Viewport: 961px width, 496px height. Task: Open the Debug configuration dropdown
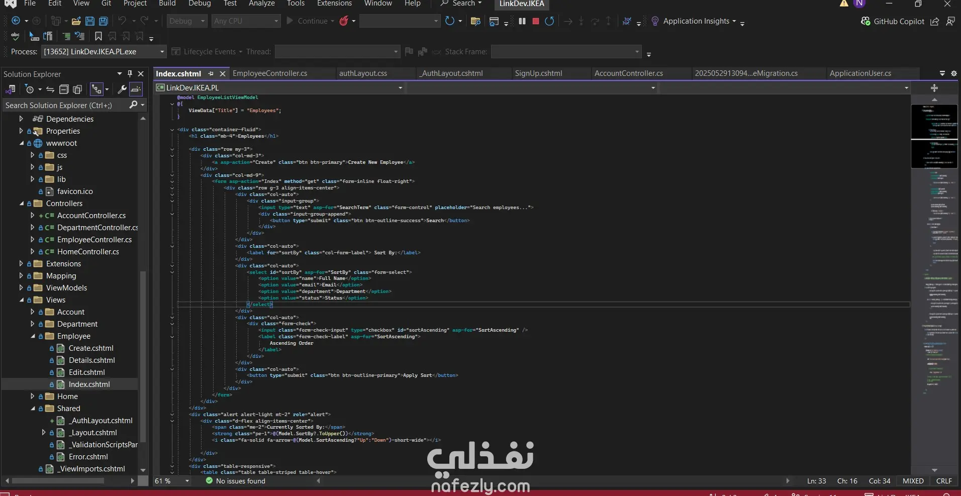click(187, 21)
